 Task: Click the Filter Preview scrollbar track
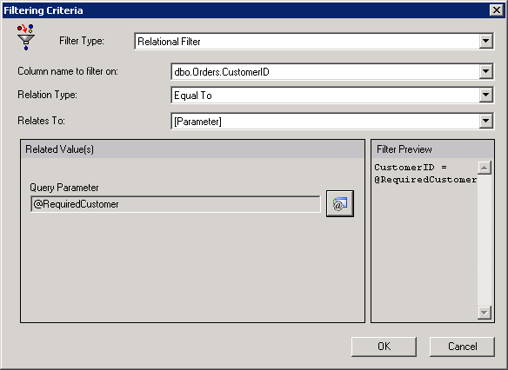click(x=485, y=240)
